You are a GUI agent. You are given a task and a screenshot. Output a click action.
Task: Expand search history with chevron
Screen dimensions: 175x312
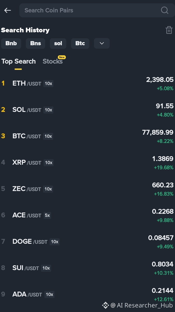tap(102, 43)
